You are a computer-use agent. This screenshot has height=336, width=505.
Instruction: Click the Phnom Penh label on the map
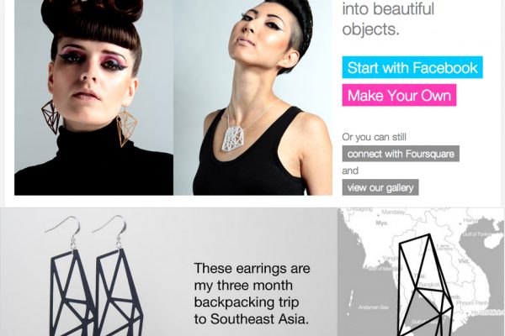point(472,303)
